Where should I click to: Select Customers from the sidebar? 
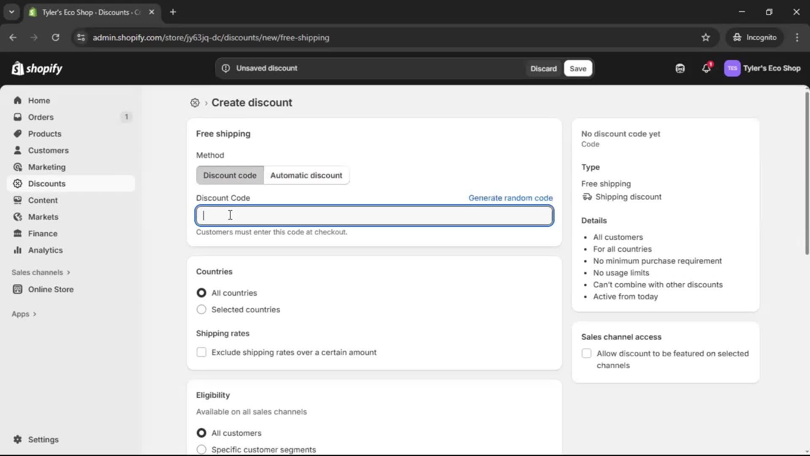tap(49, 150)
